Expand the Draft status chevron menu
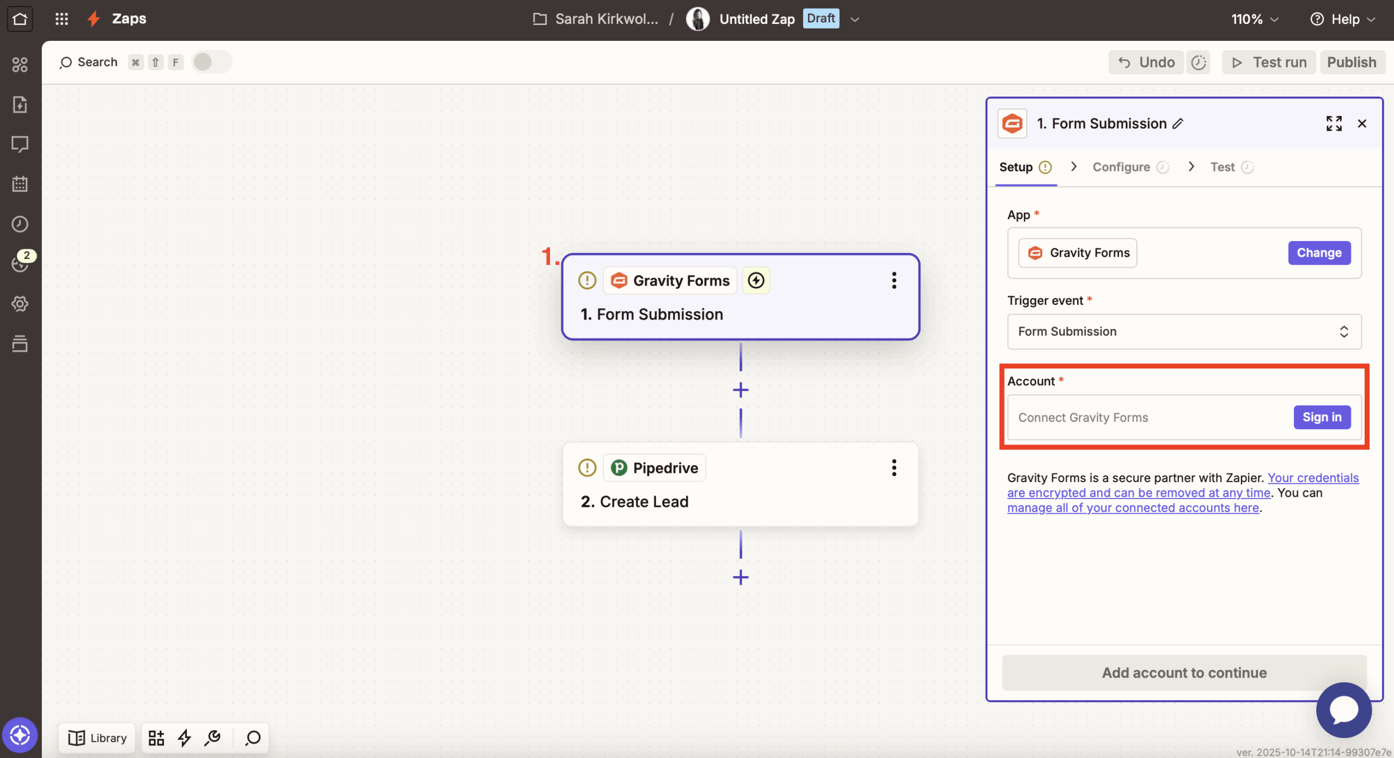 click(855, 19)
